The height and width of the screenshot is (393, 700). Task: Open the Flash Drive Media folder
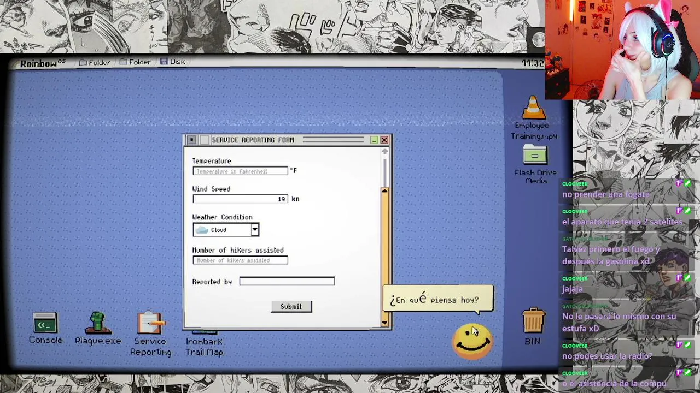pyautogui.click(x=535, y=164)
